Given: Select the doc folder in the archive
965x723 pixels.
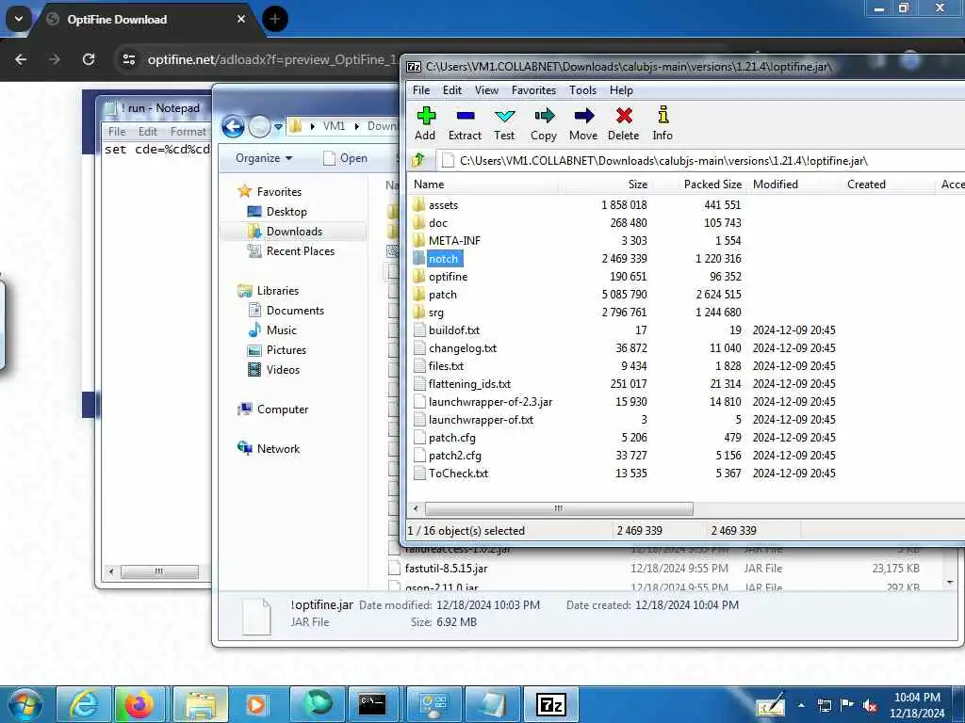Looking at the screenshot, I should [437, 222].
